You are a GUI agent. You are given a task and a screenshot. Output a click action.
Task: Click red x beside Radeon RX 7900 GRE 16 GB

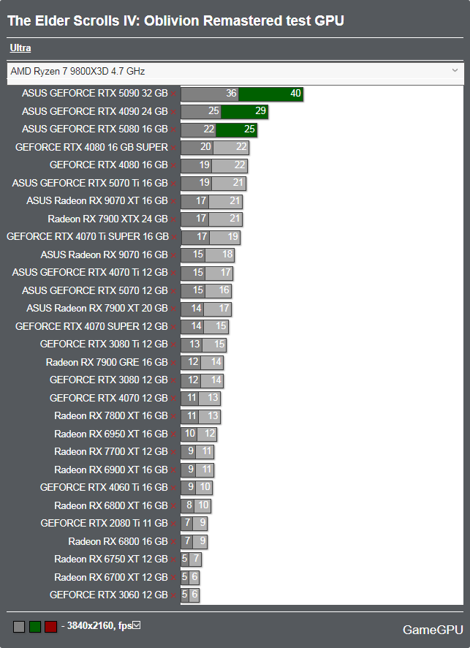(x=173, y=363)
